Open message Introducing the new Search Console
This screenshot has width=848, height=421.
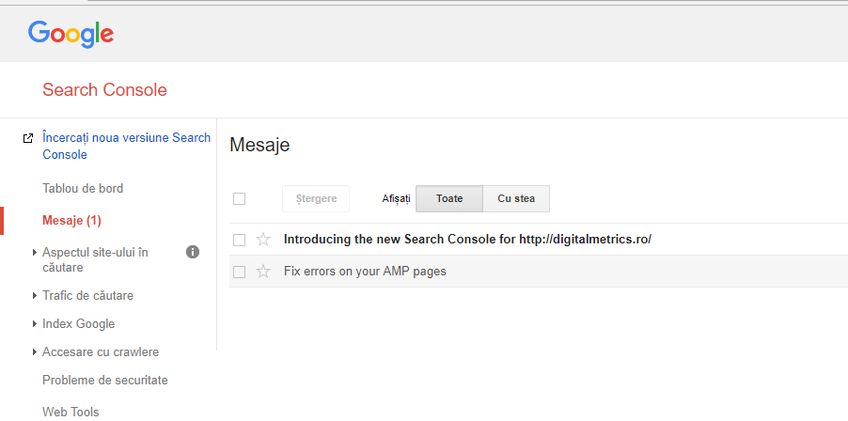(467, 240)
